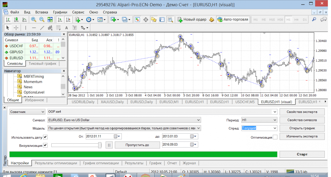Select the crosshair tool
The height and width of the screenshot is (177, 331).
(16, 28)
